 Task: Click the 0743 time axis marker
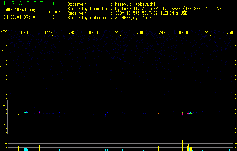[x=71, y=32]
